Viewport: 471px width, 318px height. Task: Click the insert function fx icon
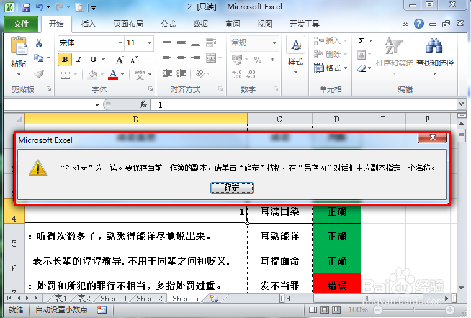(x=143, y=104)
